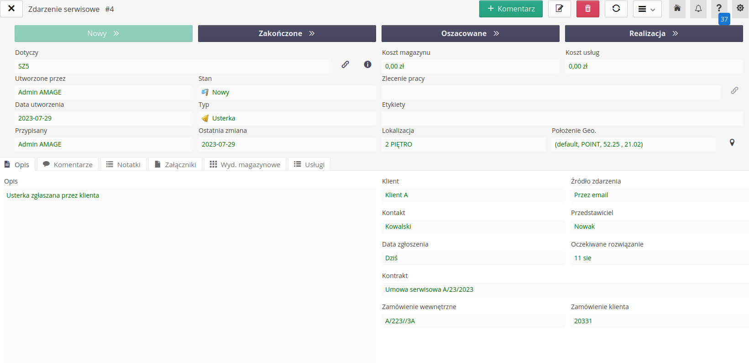
Task: Expand the hamburger menu dropdown
Action: pyautogui.click(x=647, y=9)
